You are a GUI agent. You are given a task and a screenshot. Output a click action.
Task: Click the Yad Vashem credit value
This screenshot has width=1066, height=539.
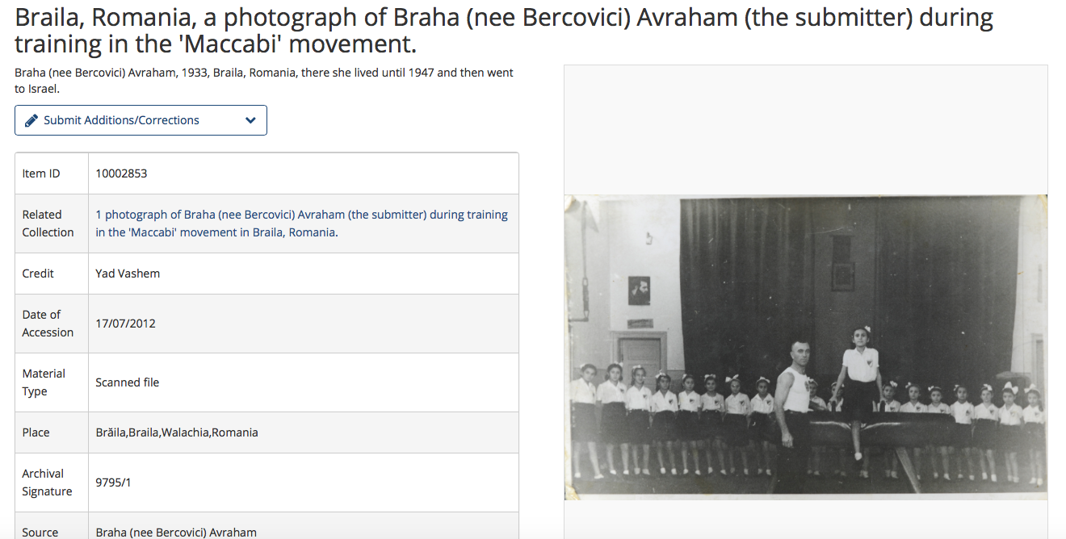(128, 274)
